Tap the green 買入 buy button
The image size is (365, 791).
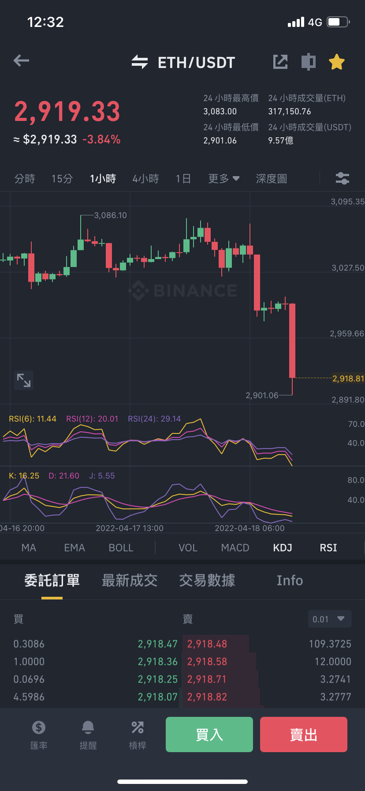pyautogui.click(x=209, y=734)
